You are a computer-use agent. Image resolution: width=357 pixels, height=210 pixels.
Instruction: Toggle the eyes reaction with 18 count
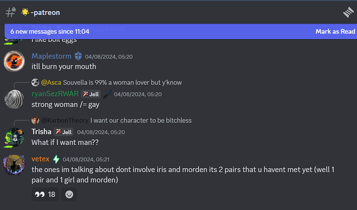point(44,195)
